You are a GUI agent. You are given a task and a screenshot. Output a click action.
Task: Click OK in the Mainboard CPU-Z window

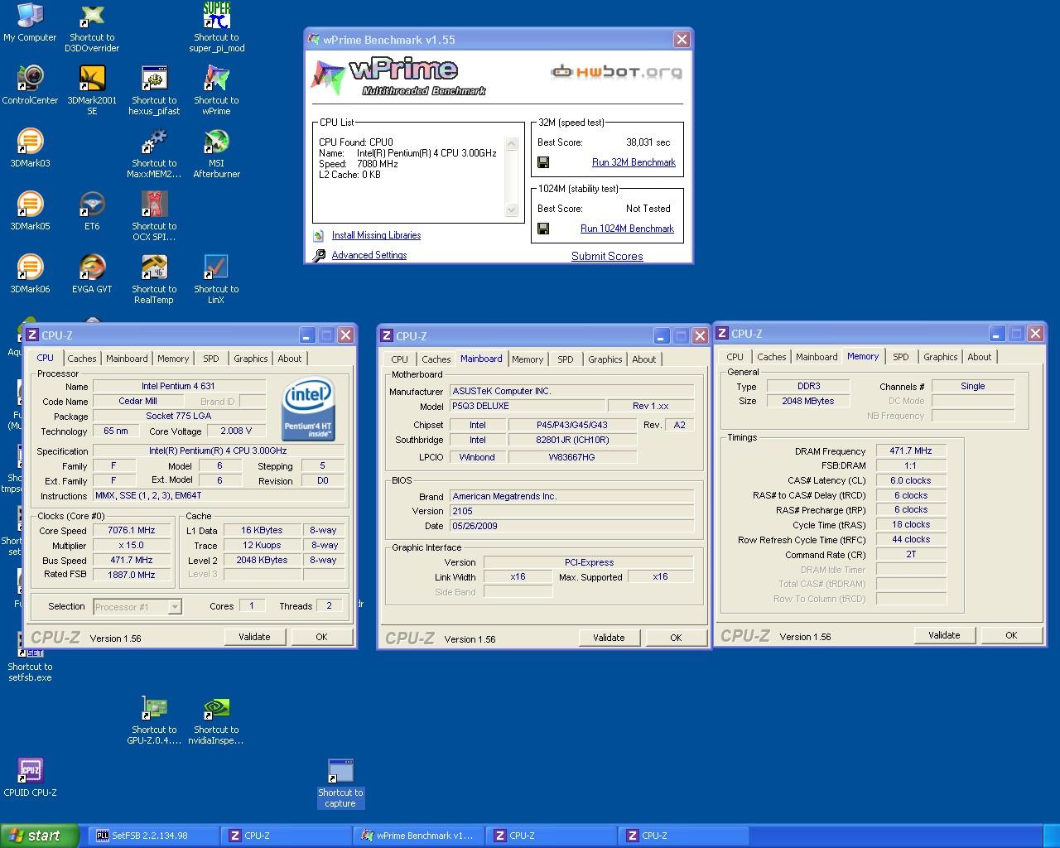point(676,638)
